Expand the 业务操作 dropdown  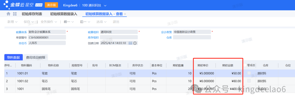click(x=49, y=22)
